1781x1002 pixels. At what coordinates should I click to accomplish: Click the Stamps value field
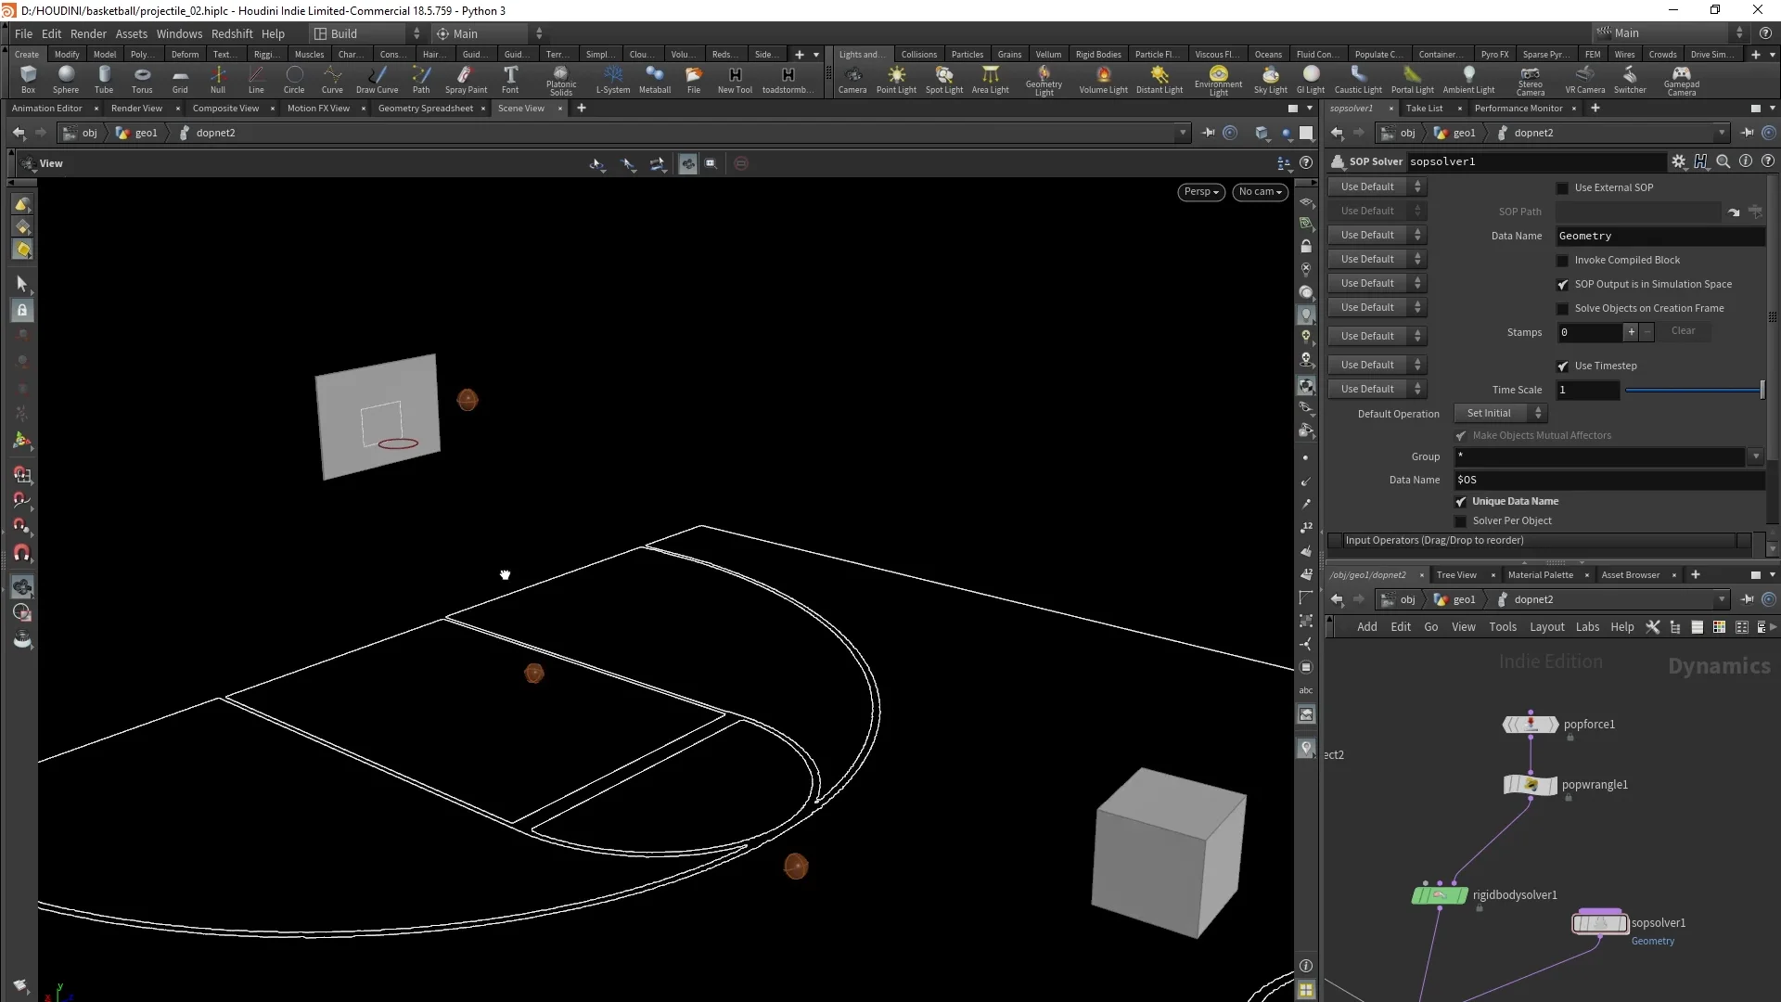tap(1590, 332)
